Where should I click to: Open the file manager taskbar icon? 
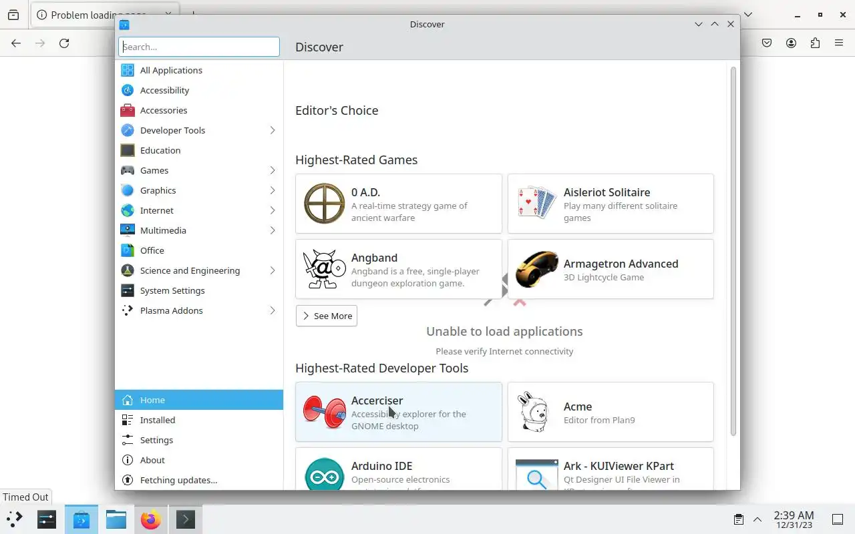116,519
